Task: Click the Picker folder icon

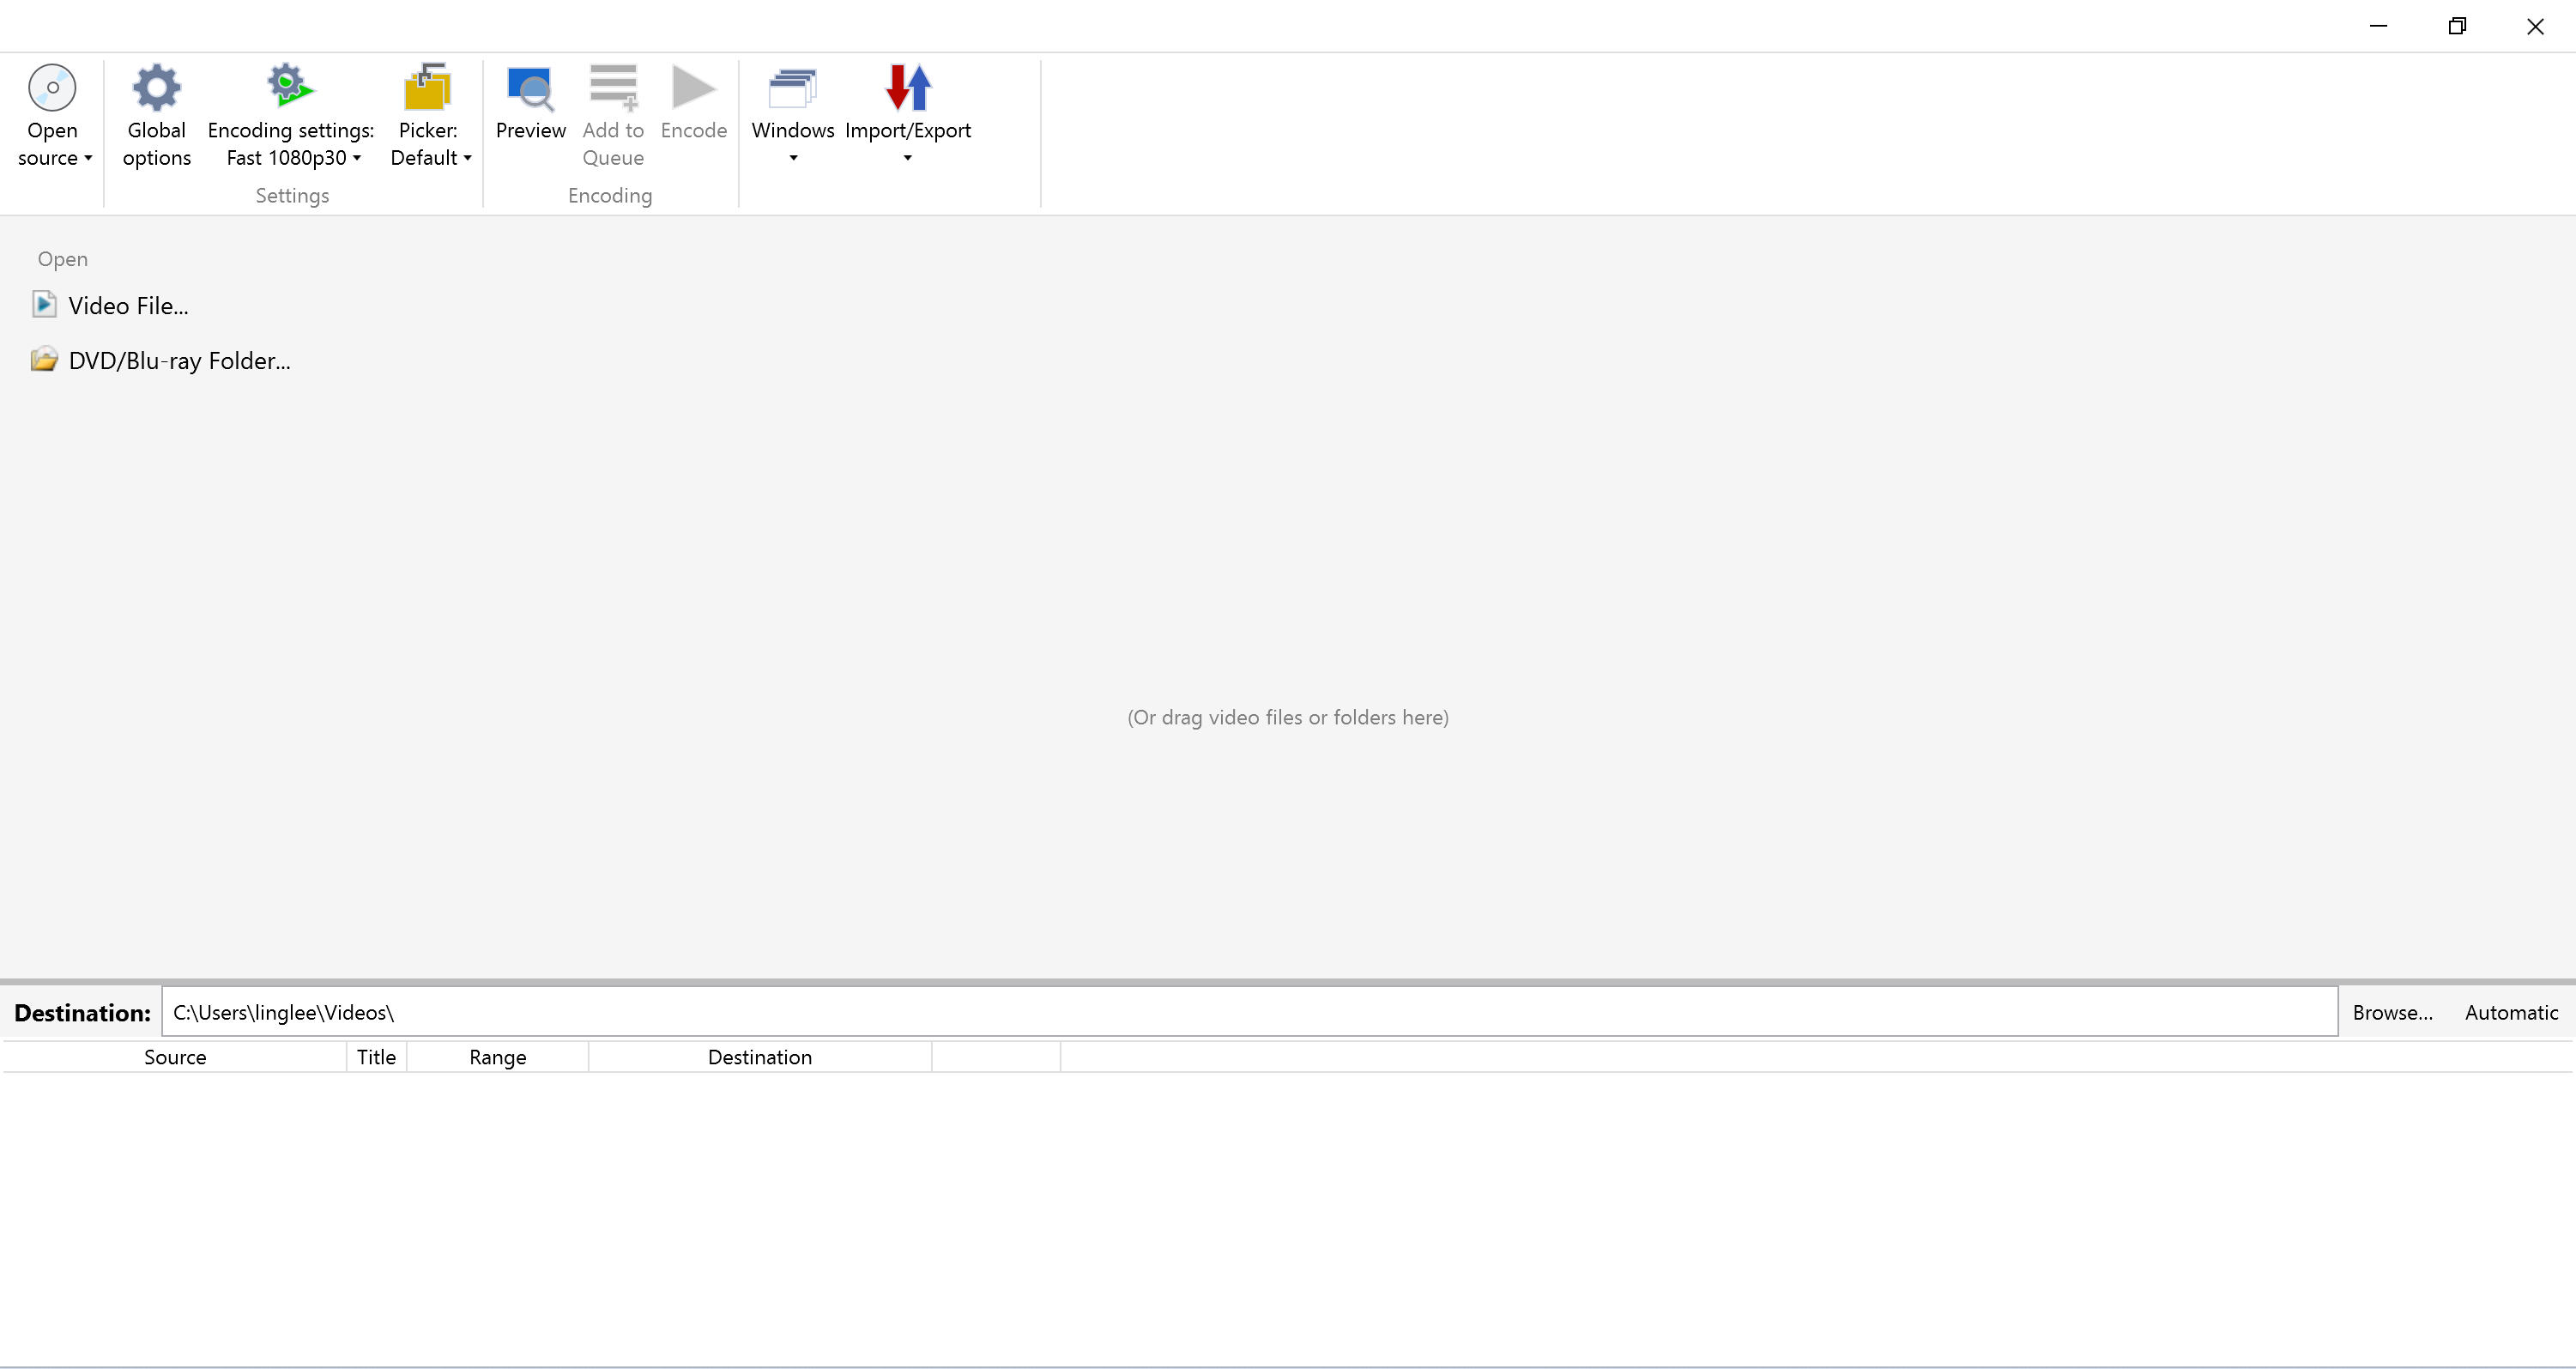Action: coord(427,87)
